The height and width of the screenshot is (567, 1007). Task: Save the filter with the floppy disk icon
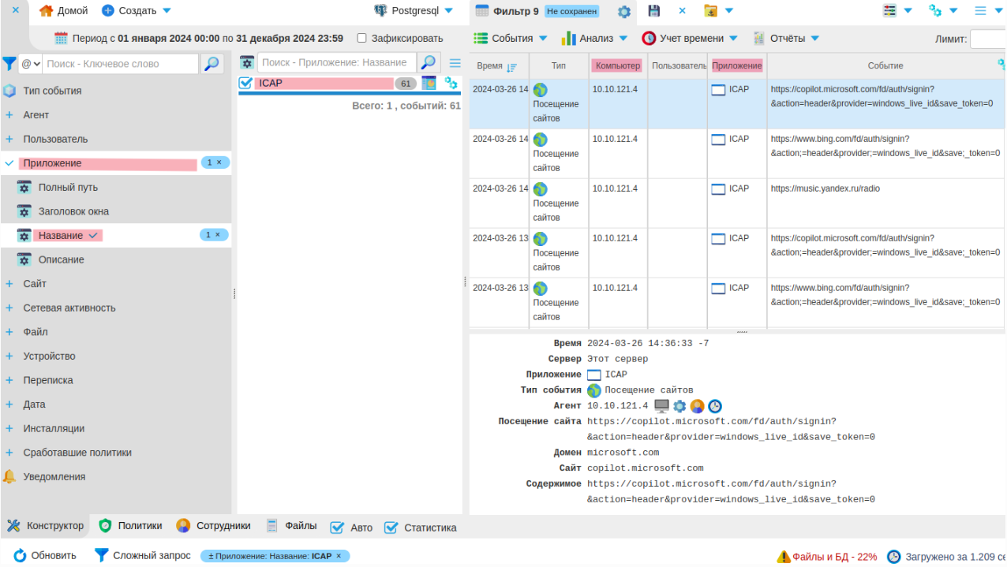[x=654, y=11]
